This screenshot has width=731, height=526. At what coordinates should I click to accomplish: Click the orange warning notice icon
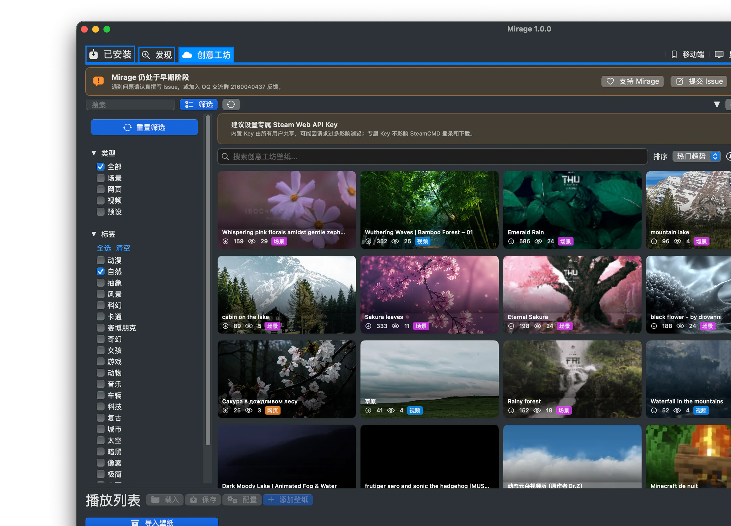click(98, 81)
